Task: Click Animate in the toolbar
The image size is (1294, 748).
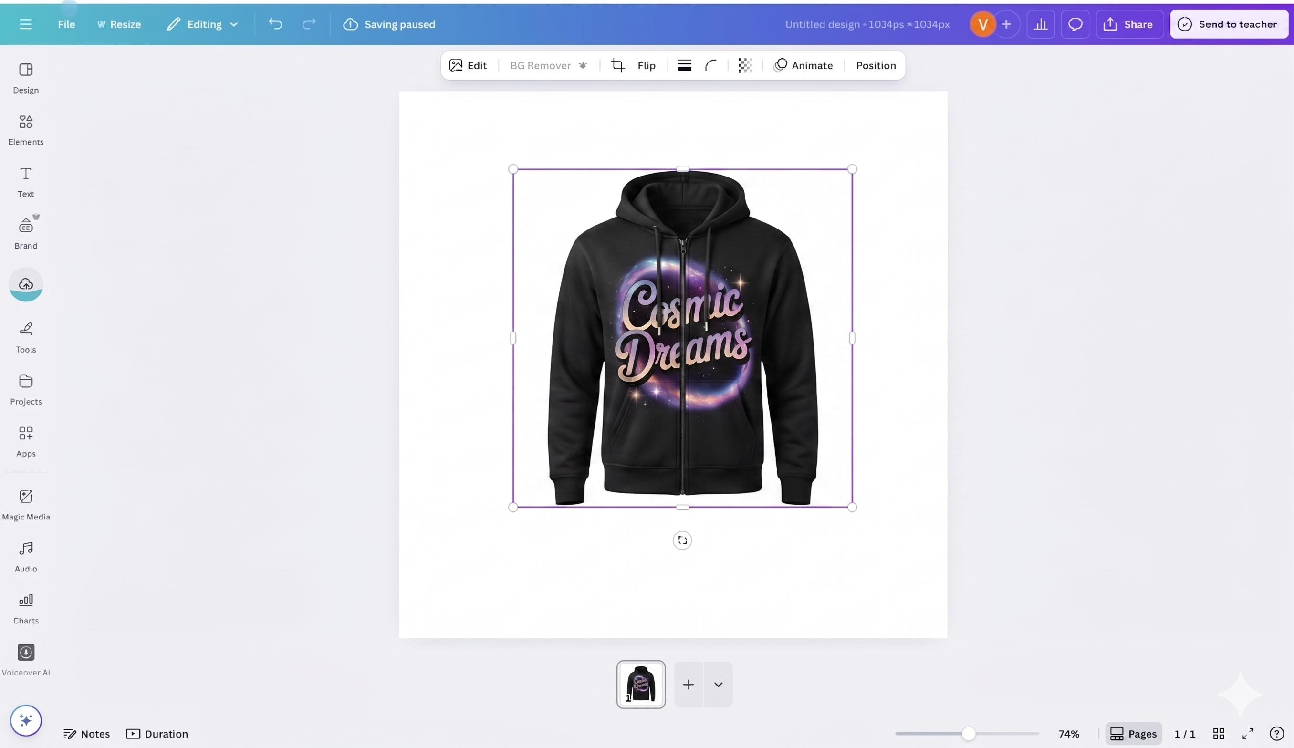Action: pyautogui.click(x=804, y=65)
